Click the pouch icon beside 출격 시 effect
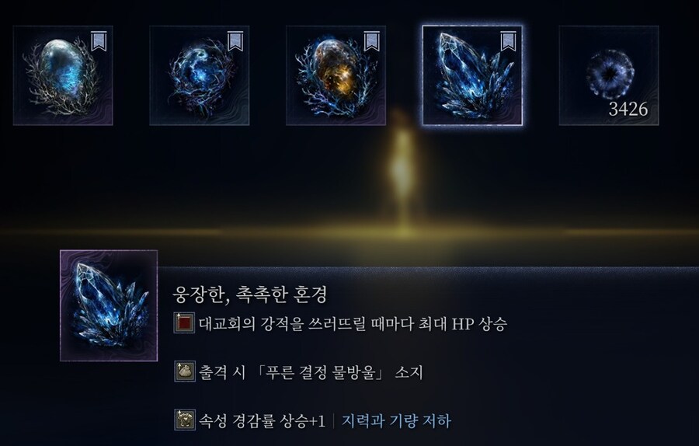The image size is (699, 446). pos(184,371)
